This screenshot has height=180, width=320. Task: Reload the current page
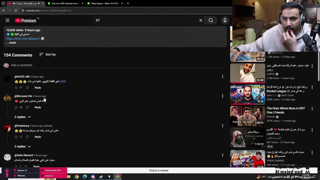pos(15,10)
